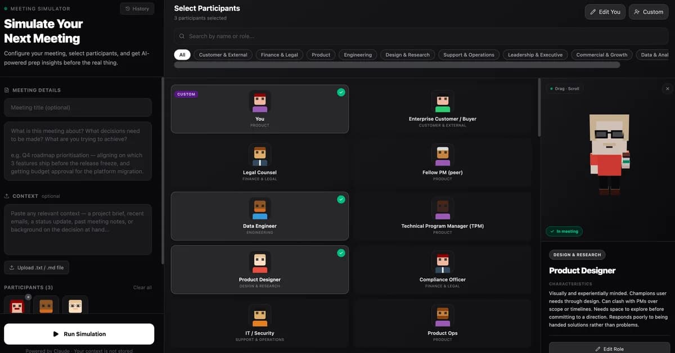Open the History panel

137,8
